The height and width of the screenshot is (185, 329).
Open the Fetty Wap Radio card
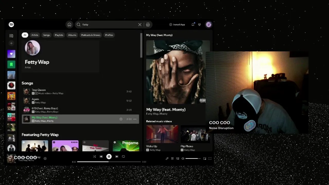click(x=65, y=146)
